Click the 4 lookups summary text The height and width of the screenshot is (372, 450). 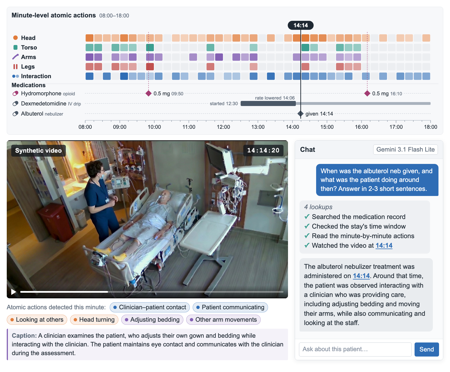tap(318, 207)
